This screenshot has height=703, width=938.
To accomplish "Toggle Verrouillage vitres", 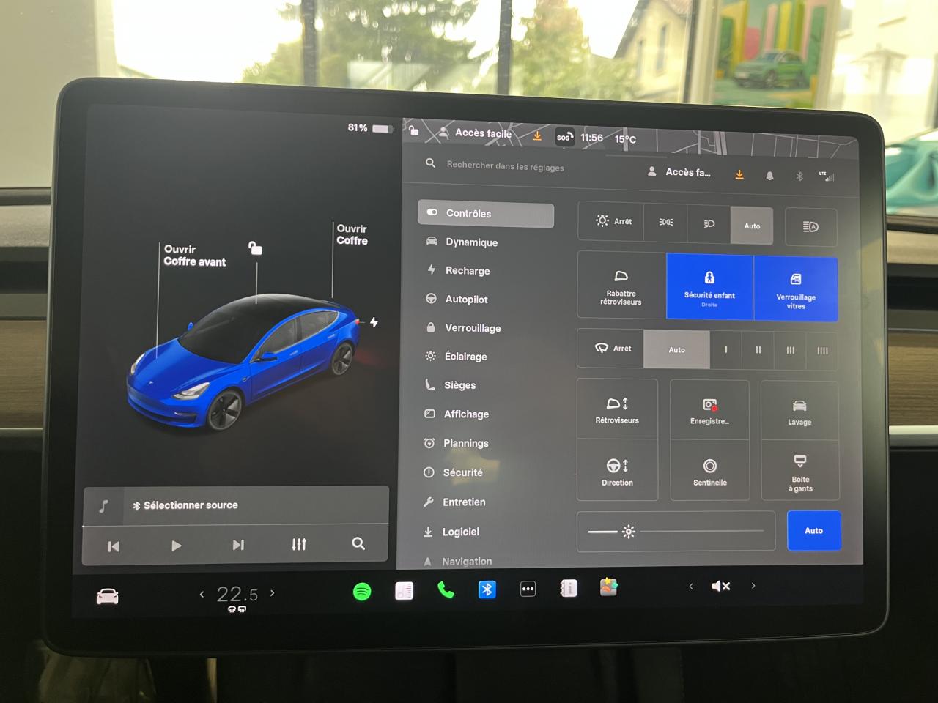I will point(796,289).
